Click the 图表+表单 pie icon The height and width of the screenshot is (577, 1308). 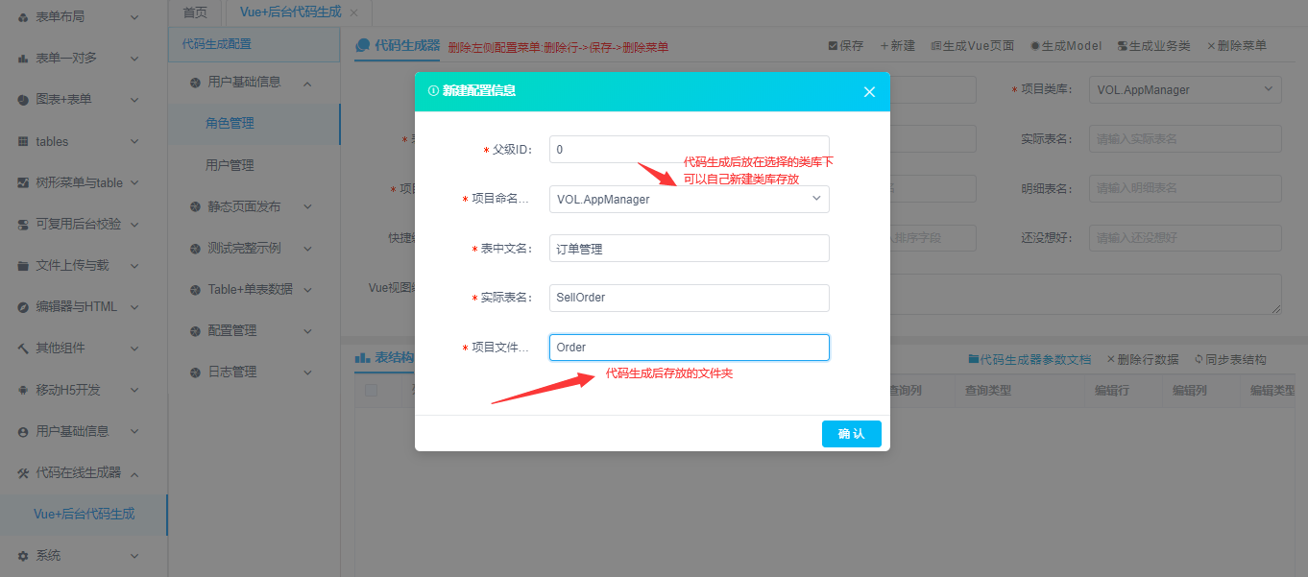(x=23, y=100)
